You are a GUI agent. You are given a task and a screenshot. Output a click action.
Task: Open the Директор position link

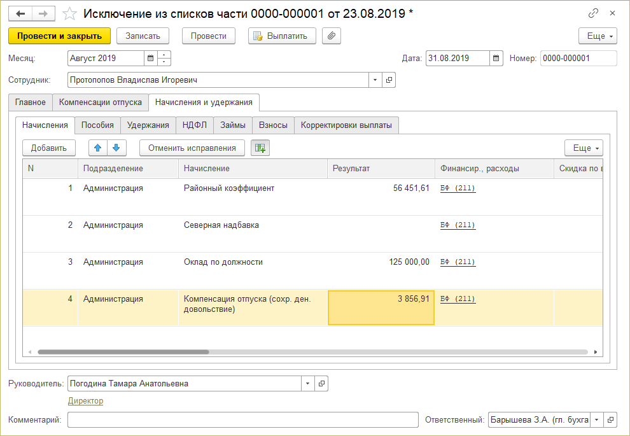[85, 400]
